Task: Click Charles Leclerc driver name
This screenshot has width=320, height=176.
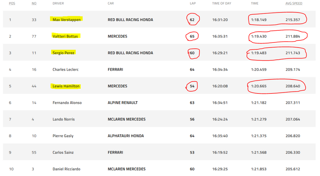Action: point(66,69)
